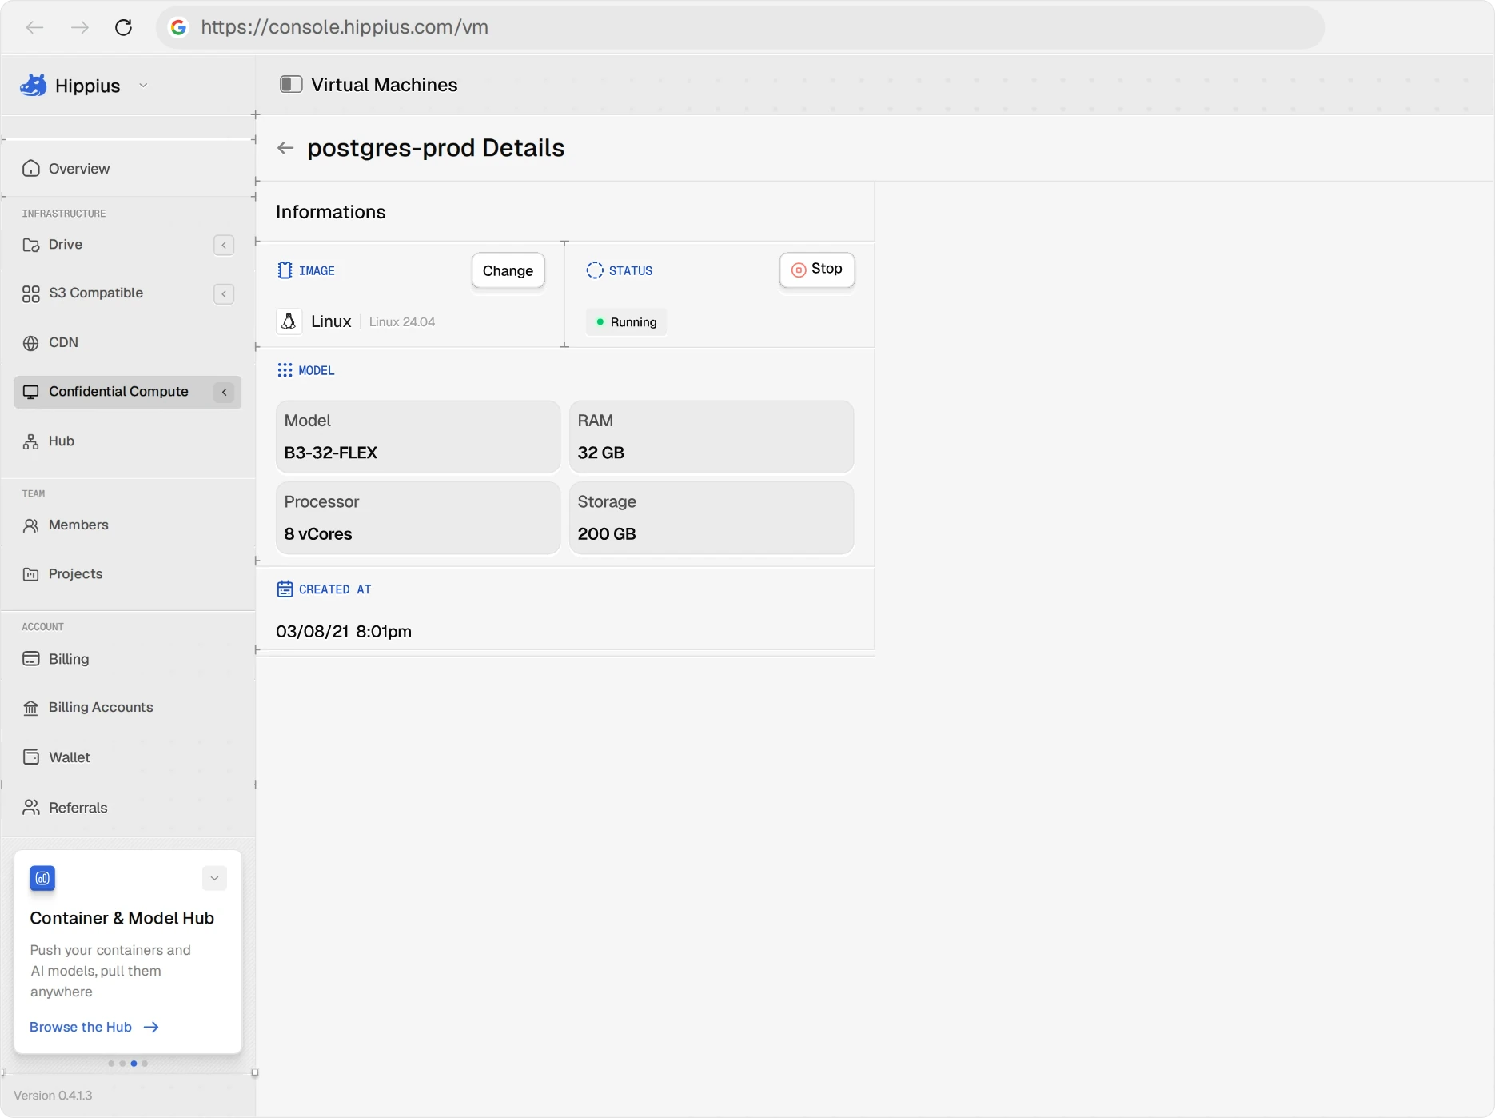Click the STATUS dashed circle icon

click(x=595, y=270)
